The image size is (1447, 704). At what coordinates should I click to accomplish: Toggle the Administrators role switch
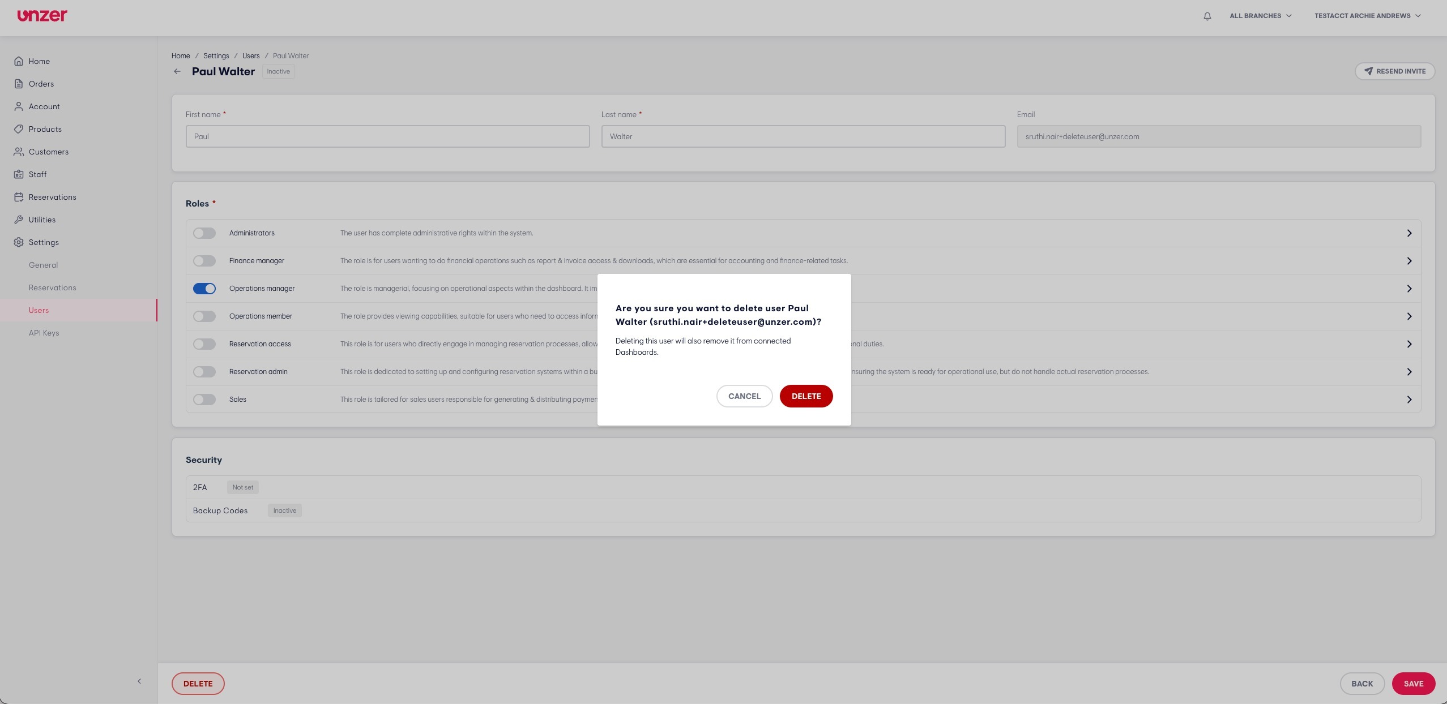click(x=204, y=233)
